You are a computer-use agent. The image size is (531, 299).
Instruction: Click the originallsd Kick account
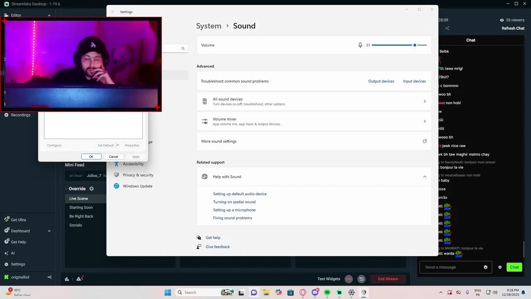17,277
